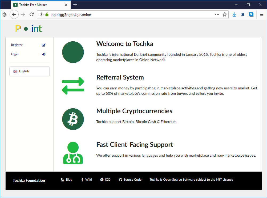Click the Welcome to Tochka heading
This screenshot has height=198, width=267.
[x=125, y=44]
